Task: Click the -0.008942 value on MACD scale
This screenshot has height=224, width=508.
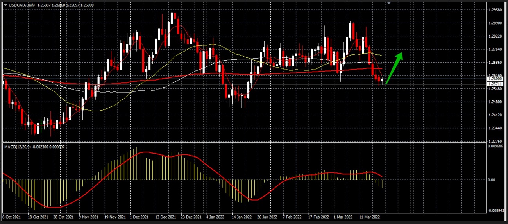Action: [496, 211]
